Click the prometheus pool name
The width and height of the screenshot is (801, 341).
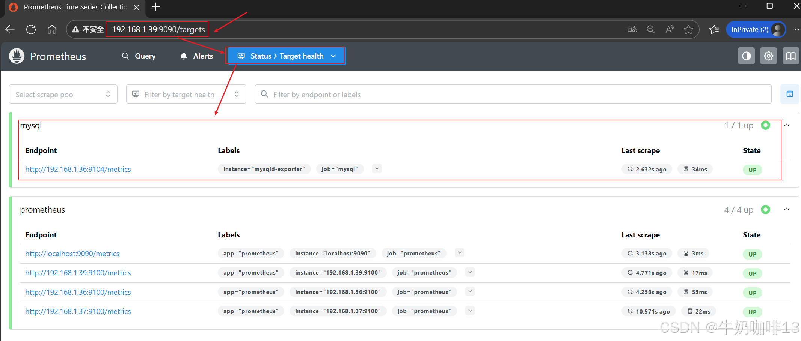click(x=42, y=210)
